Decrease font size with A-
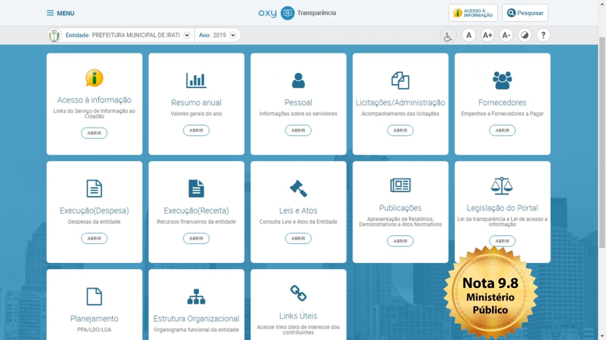606x340 pixels. 506,35
